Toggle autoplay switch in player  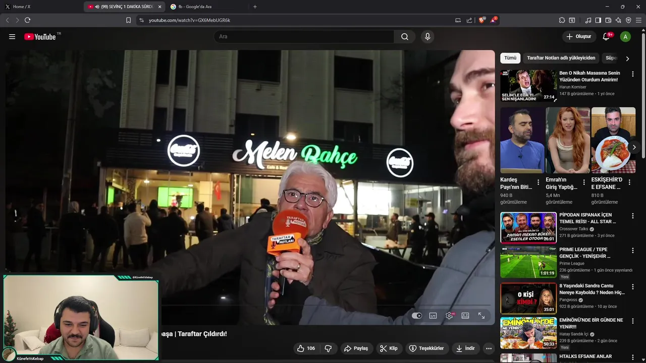pyautogui.click(x=417, y=316)
